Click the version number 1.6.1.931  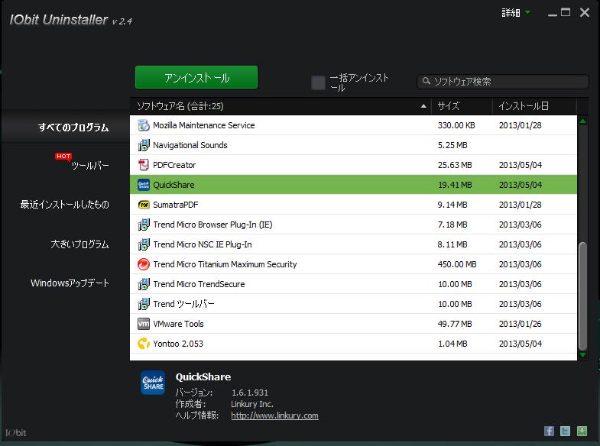point(250,393)
